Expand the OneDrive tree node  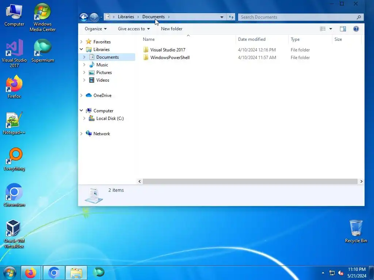[x=81, y=95]
